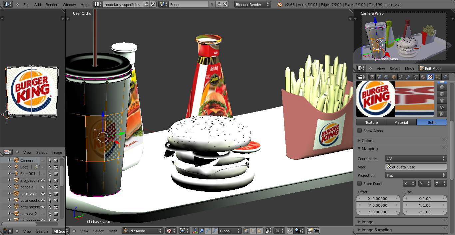Toggle selectability arrow for Spot
455x235 pixels.
(x=50, y=167)
